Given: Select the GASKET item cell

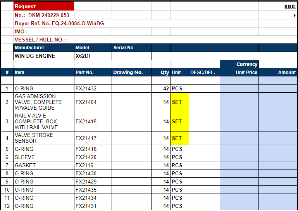Looking at the screenshot, I should 44,165.
